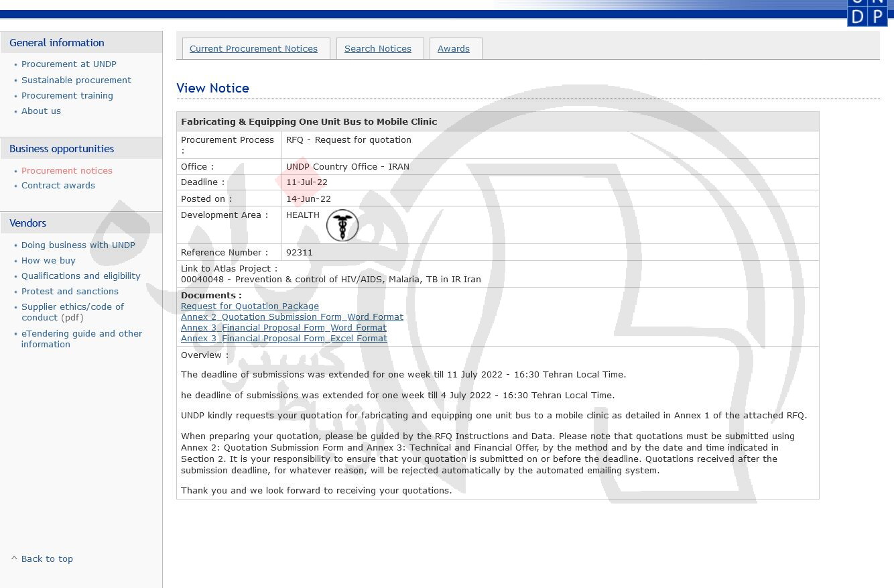Click the Back to top arrow

[14, 558]
